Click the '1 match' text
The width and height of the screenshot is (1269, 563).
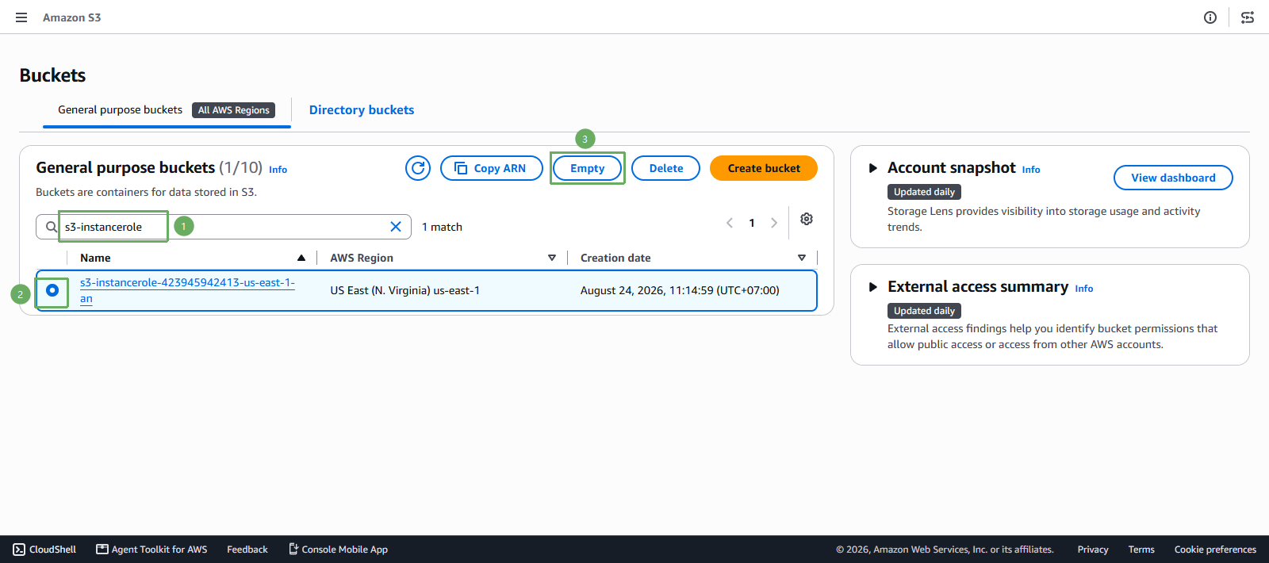click(x=442, y=227)
